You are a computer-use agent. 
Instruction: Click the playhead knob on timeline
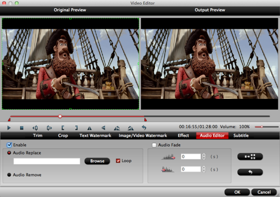point(60,117)
